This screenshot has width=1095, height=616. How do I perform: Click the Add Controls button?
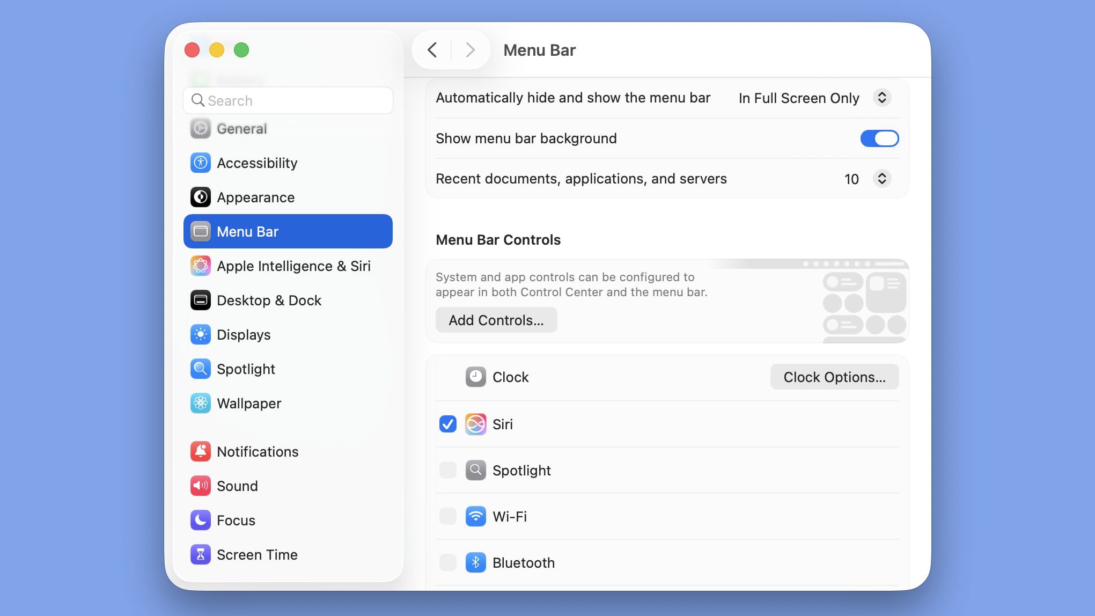pyautogui.click(x=496, y=320)
